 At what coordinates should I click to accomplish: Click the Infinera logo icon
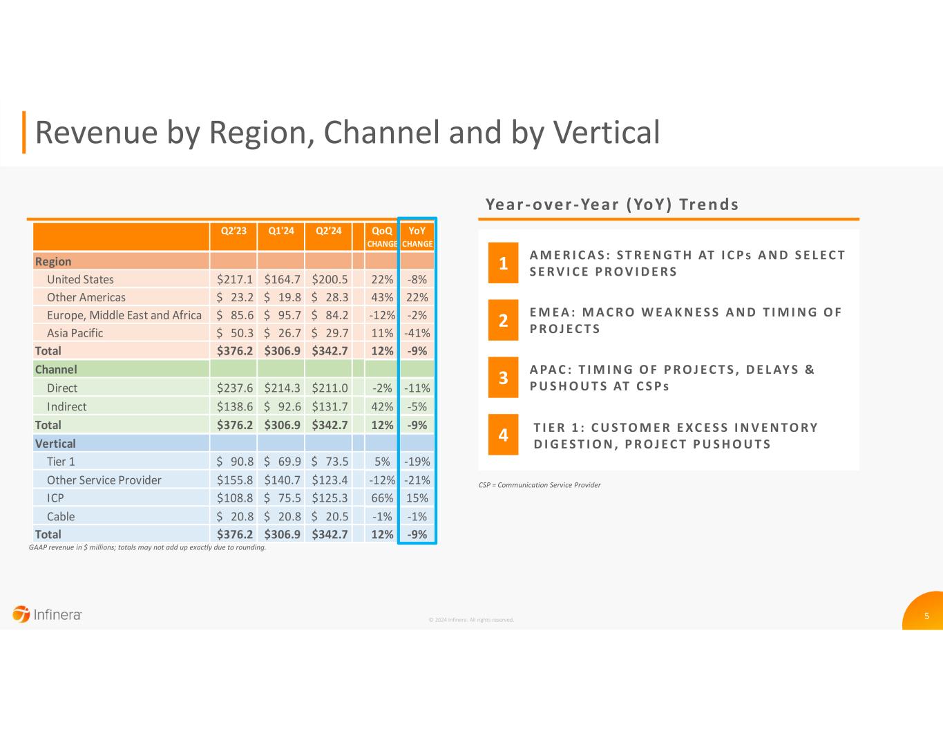pos(21,614)
